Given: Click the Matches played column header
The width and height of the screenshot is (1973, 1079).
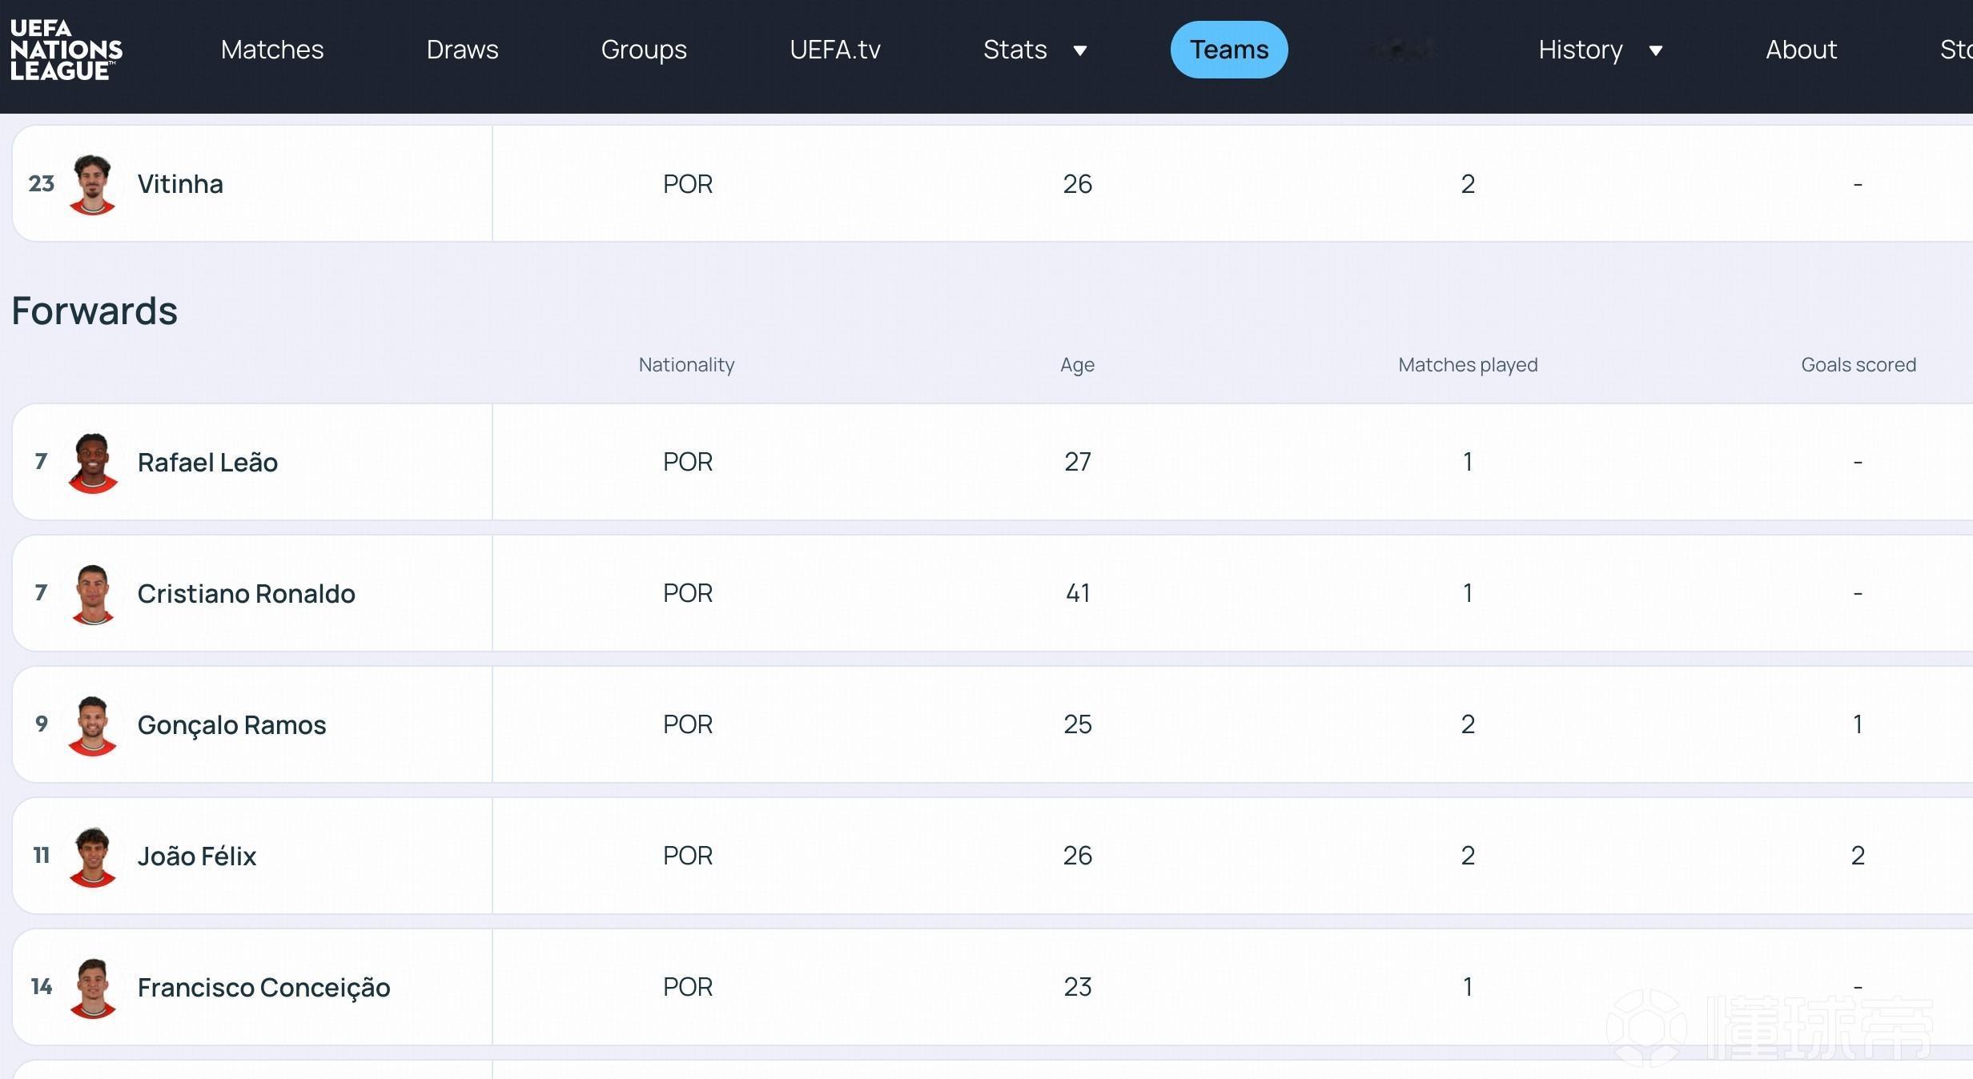Looking at the screenshot, I should 1468,365.
